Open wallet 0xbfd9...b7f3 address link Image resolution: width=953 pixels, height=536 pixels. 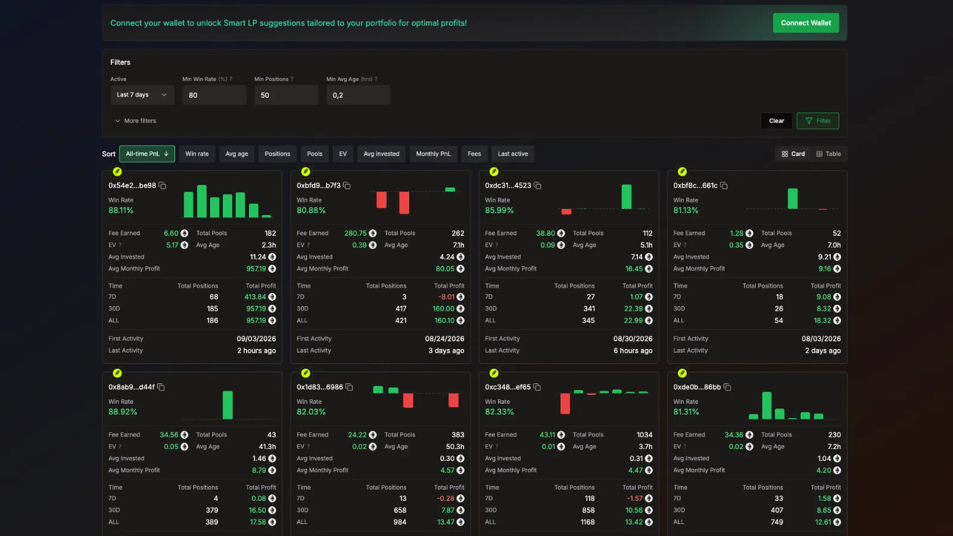[319, 186]
